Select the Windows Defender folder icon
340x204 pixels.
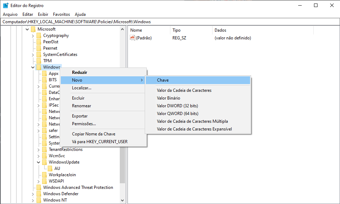(x=39, y=194)
